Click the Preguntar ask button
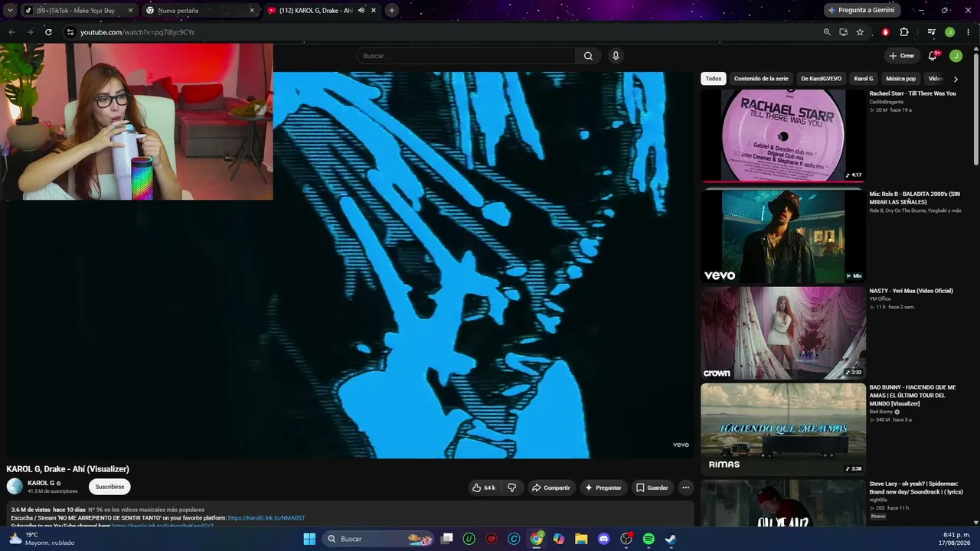 (603, 487)
